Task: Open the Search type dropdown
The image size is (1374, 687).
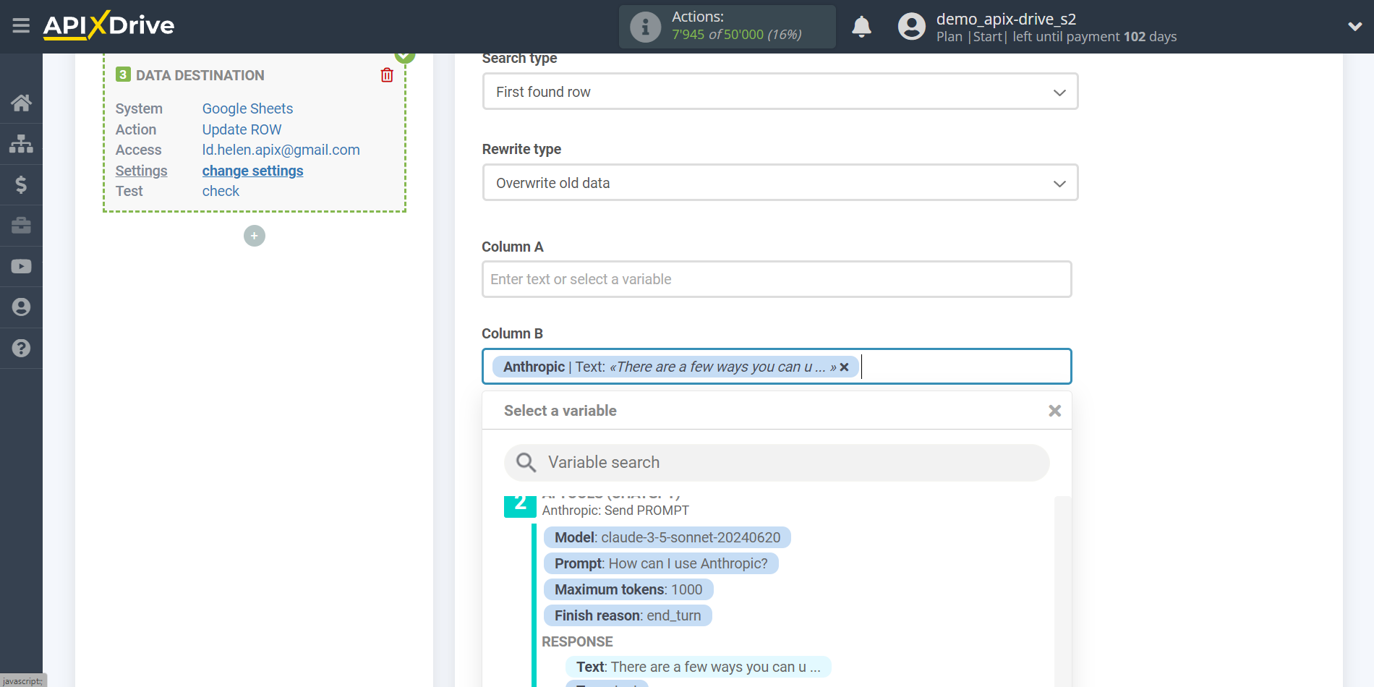Action: (780, 92)
